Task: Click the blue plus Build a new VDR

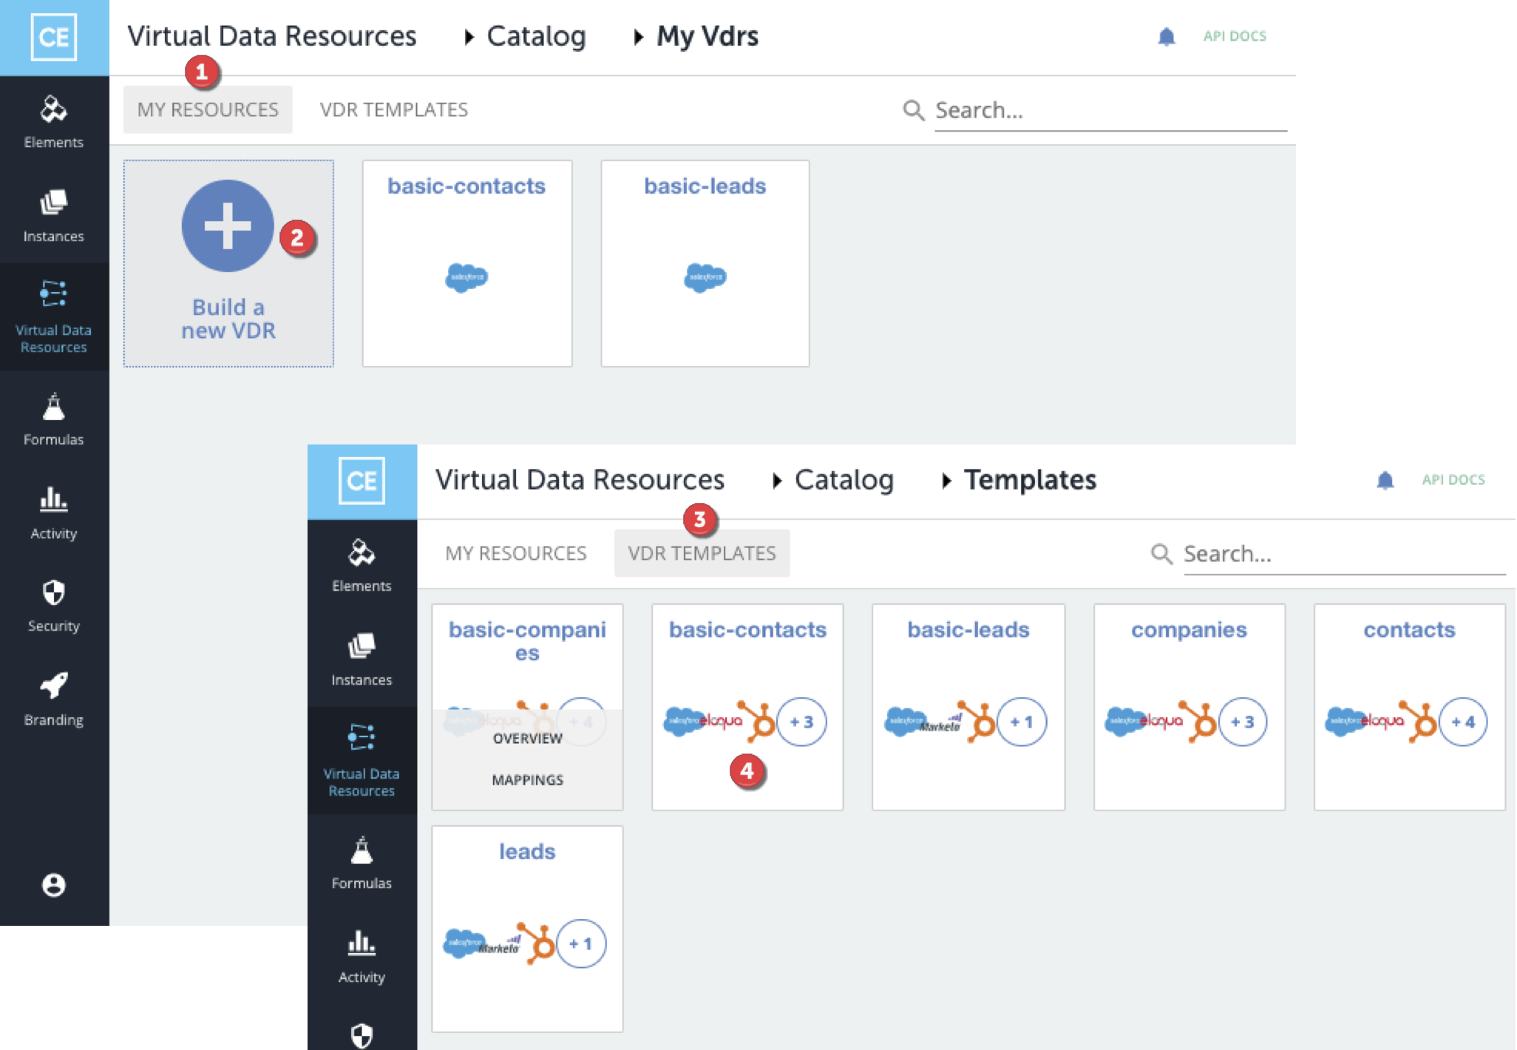Action: [228, 226]
